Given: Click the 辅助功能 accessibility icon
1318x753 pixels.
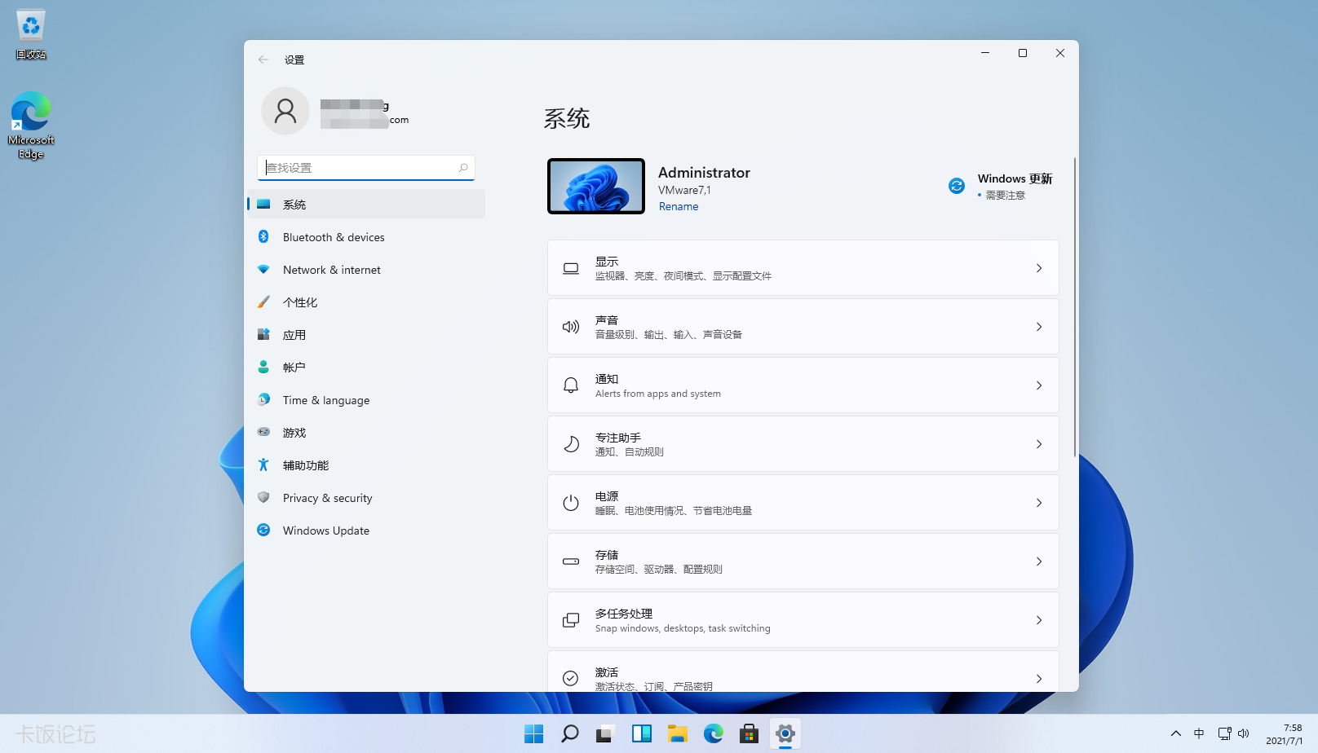Looking at the screenshot, I should [263, 465].
